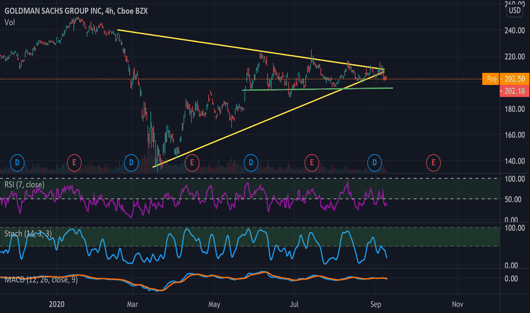Select the green horizontal support line
The image size is (530, 313).
tap(318, 89)
